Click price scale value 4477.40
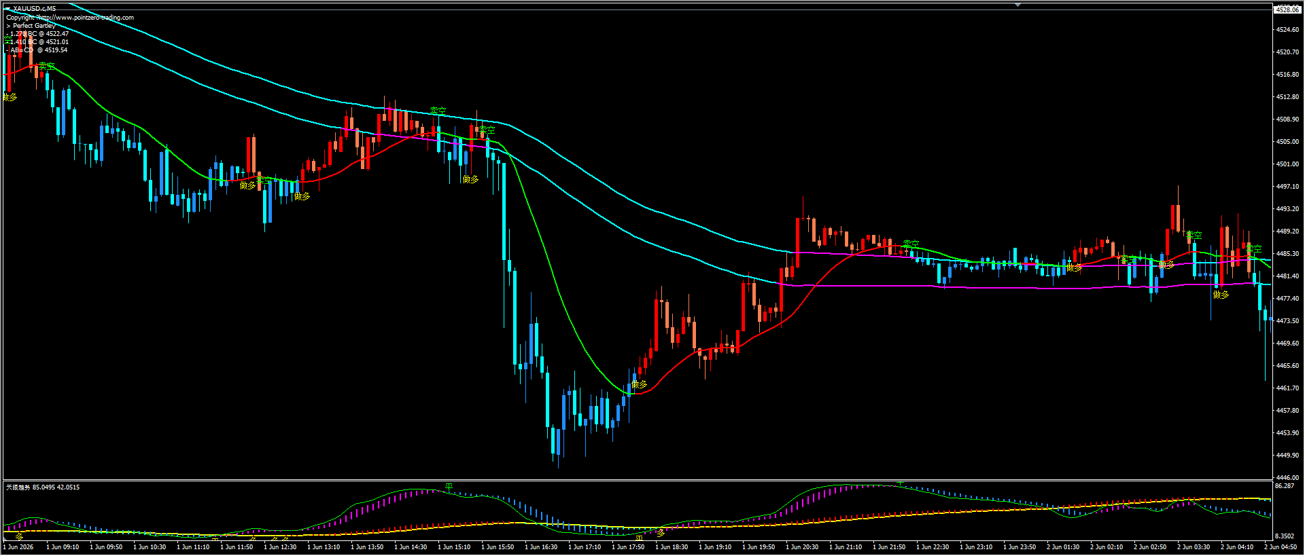This screenshot has height=556, width=1305. tap(1287, 299)
